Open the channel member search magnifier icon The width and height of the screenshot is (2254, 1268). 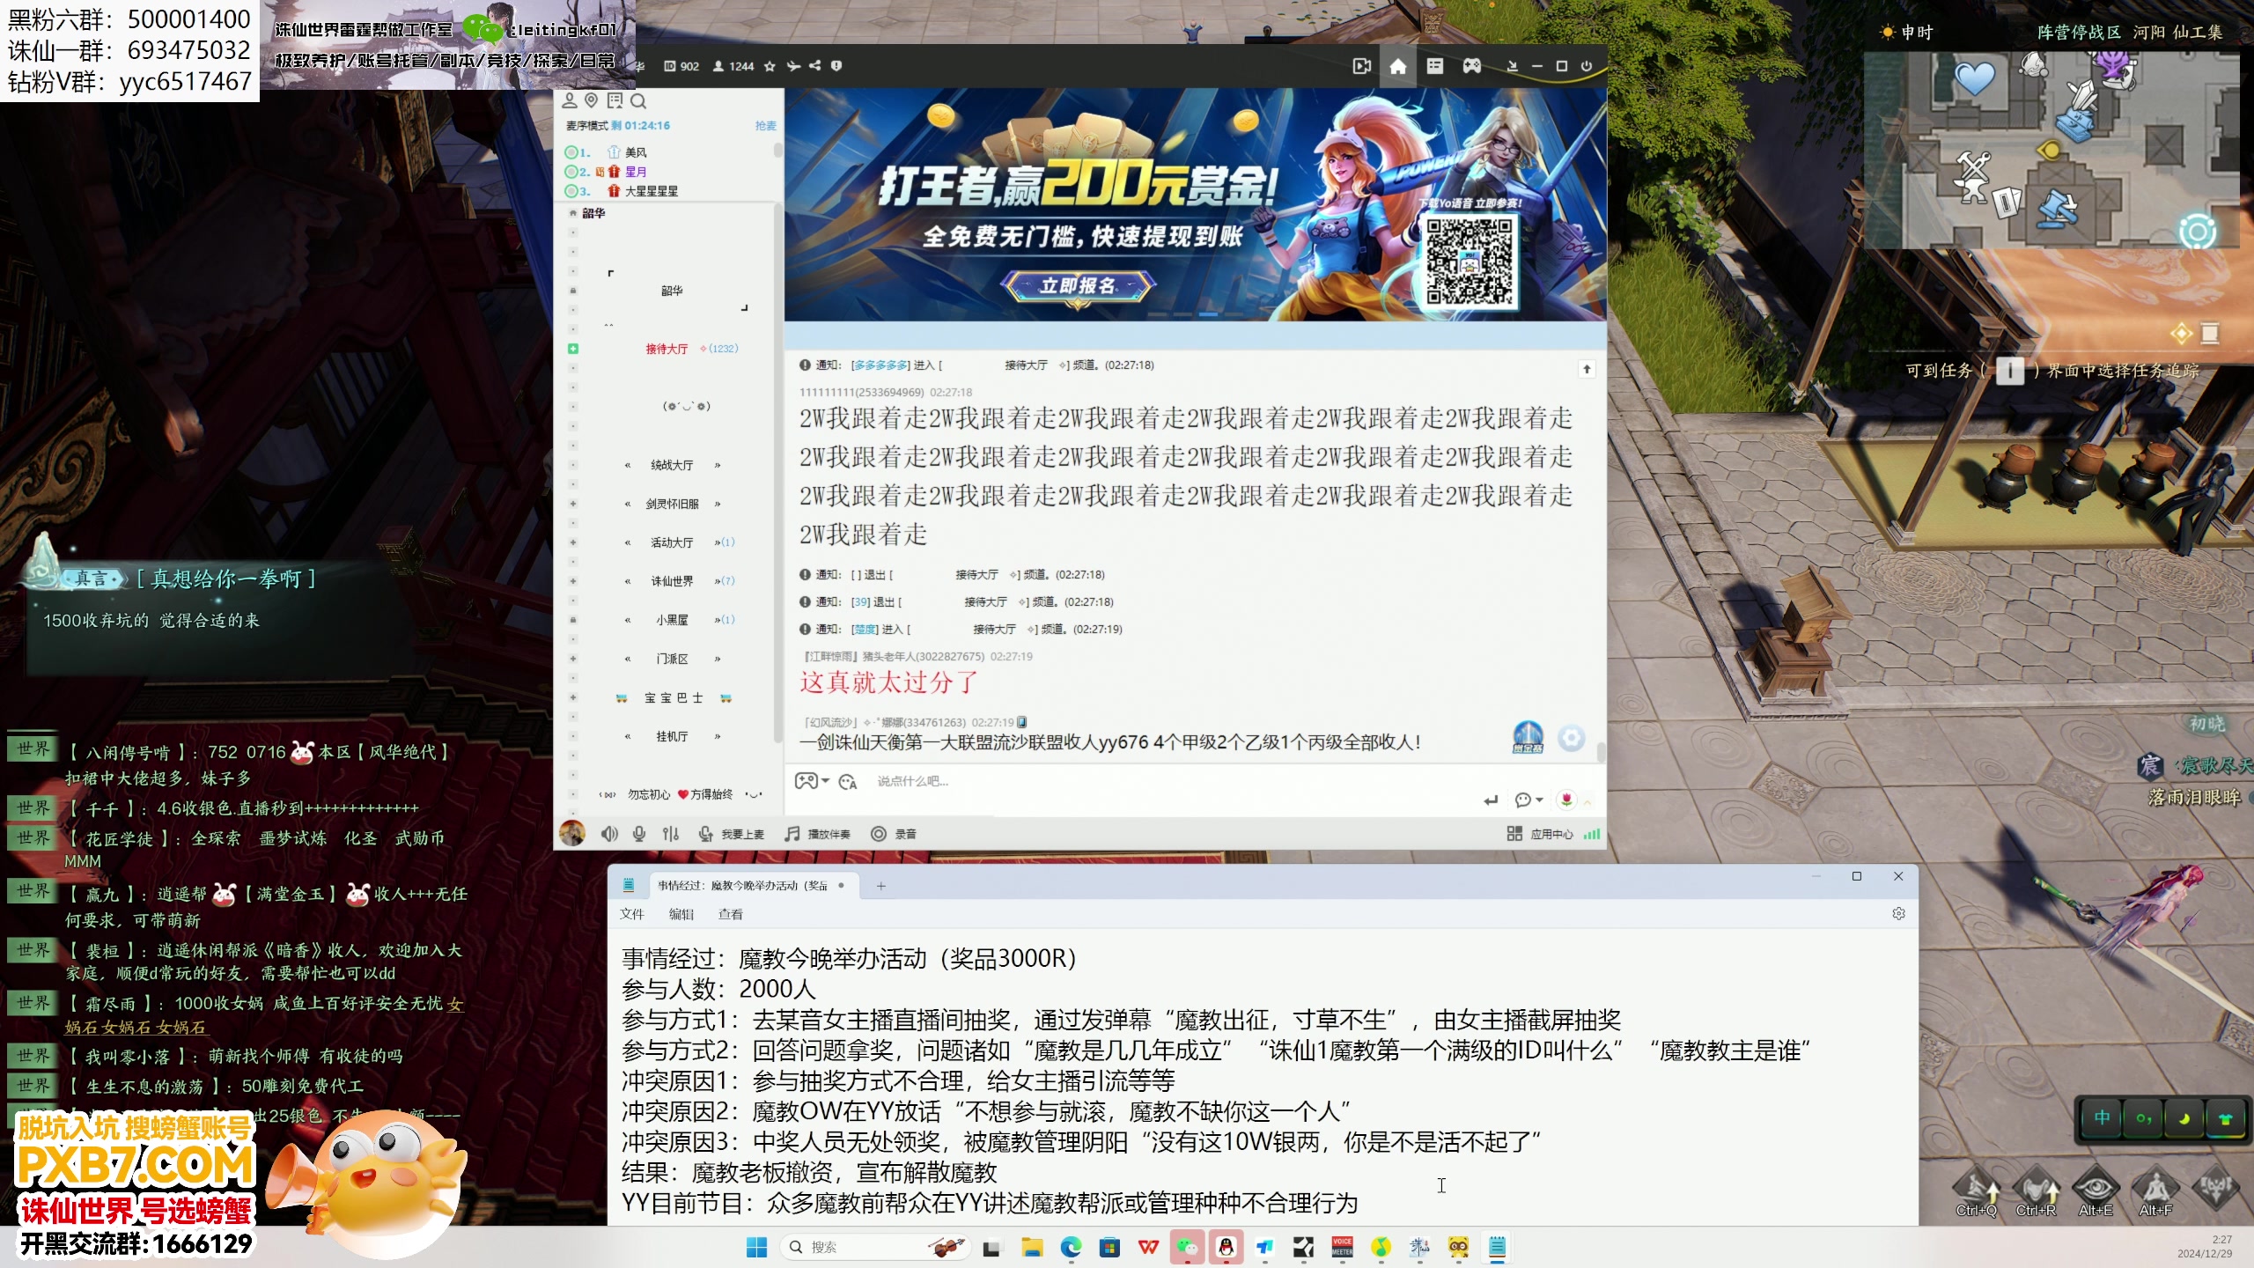point(639,101)
